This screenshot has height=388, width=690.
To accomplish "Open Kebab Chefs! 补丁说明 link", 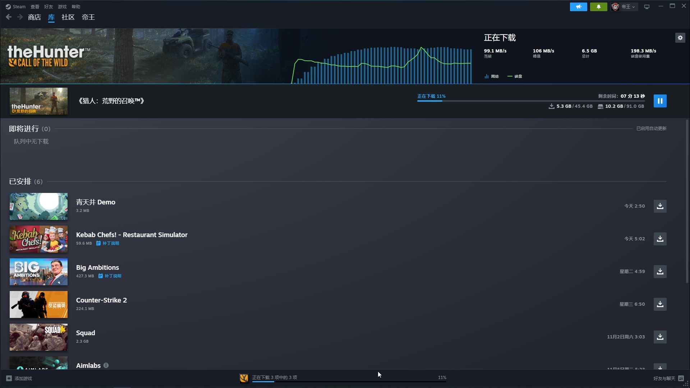I will click(x=107, y=243).
